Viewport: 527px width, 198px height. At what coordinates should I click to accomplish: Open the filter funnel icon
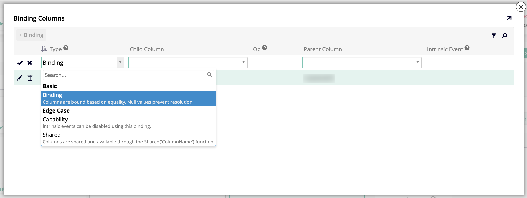coord(494,36)
